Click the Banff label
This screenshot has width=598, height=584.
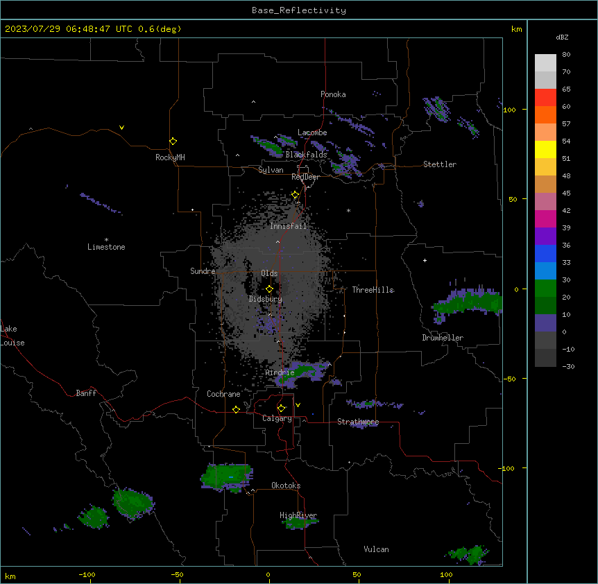tap(86, 393)
